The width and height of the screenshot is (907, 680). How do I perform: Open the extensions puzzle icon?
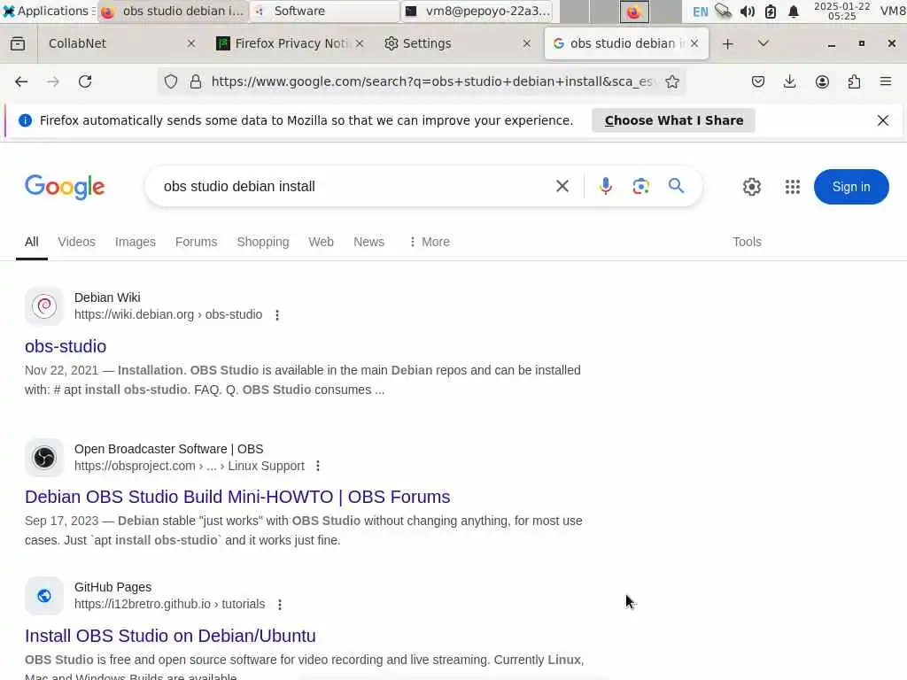[854, 81]
